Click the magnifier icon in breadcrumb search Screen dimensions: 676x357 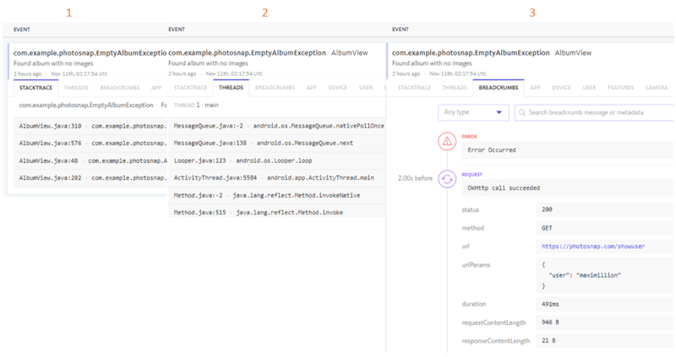coord(523,112)
